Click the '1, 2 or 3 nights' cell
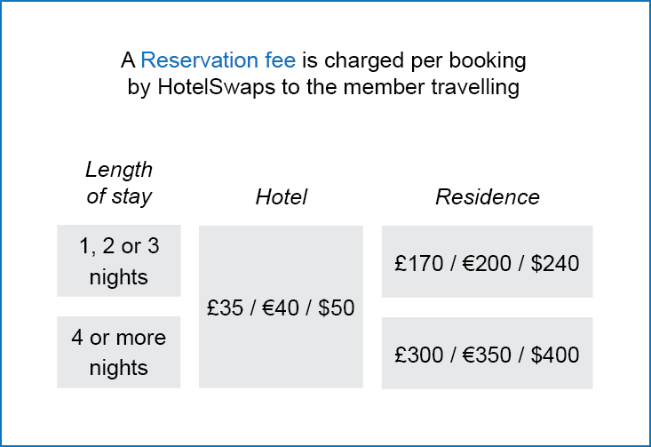651x447 pixels. (119, 261)
